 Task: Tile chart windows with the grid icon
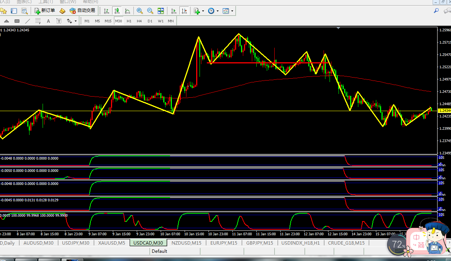coord(161,11)
